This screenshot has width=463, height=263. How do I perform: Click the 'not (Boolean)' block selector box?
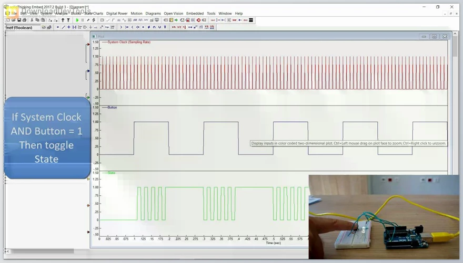click(21, 27)
